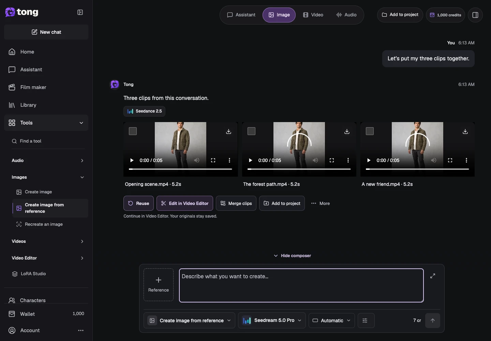The image size is (491, 341).
Task: Open generation settings sliders icon
Action: coord(366,321)
